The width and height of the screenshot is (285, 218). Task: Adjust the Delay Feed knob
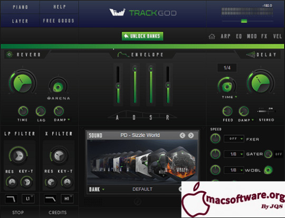pyautogui.click(x=227, y=111)
